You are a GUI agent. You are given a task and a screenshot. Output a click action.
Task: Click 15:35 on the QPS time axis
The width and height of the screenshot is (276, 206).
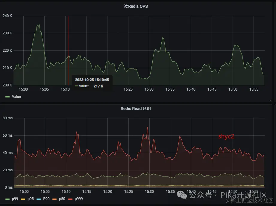(x=170, y=89)
